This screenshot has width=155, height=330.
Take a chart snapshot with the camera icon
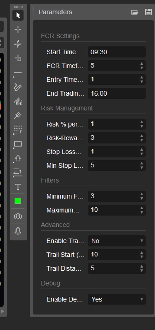(x=18, y=216)
